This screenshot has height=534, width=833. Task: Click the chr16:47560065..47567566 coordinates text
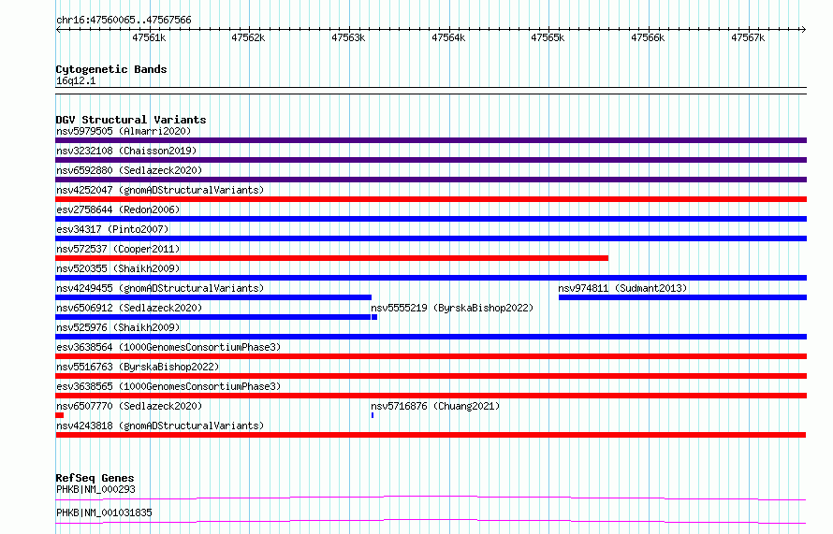(124, 21)
